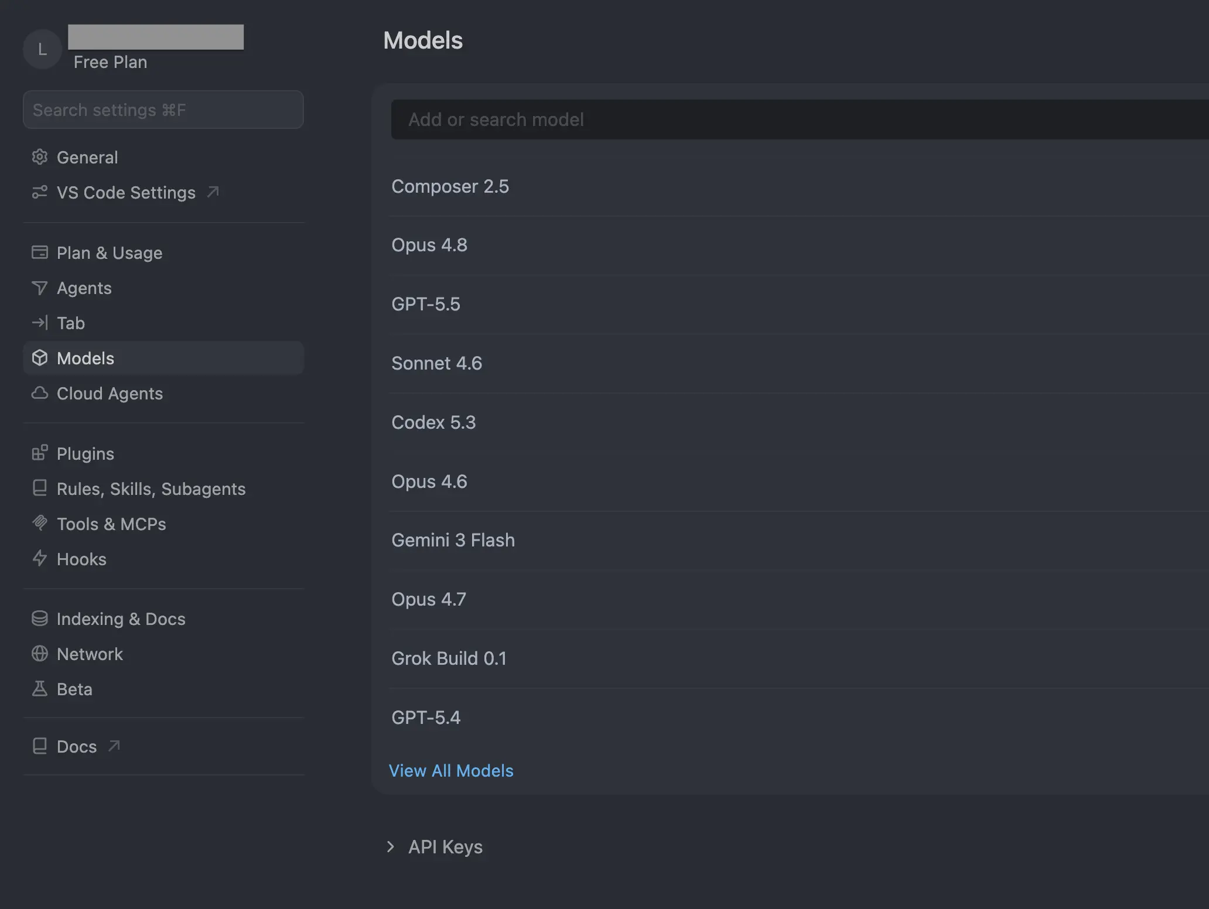Click the external link arrow beside VS Code Settings
The height and width of the screenshot is (909, 1209).
(213, 192)
